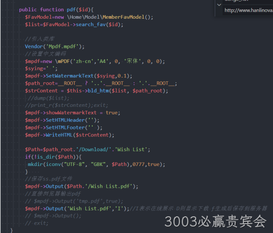
Task: Click the '$mpdf=new \mPDF' constructor line
Action: (95, 61)
